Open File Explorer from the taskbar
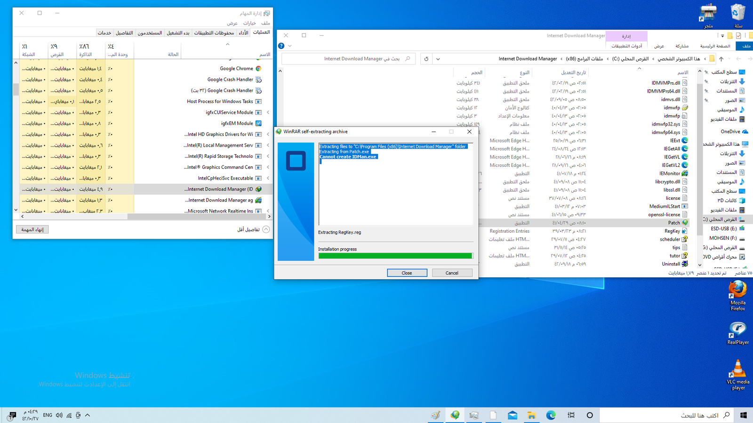 (531, 415)
